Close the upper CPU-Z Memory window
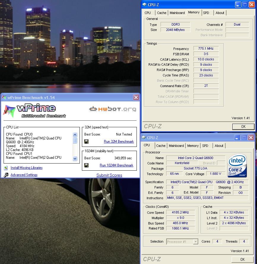 click(252, 5)
